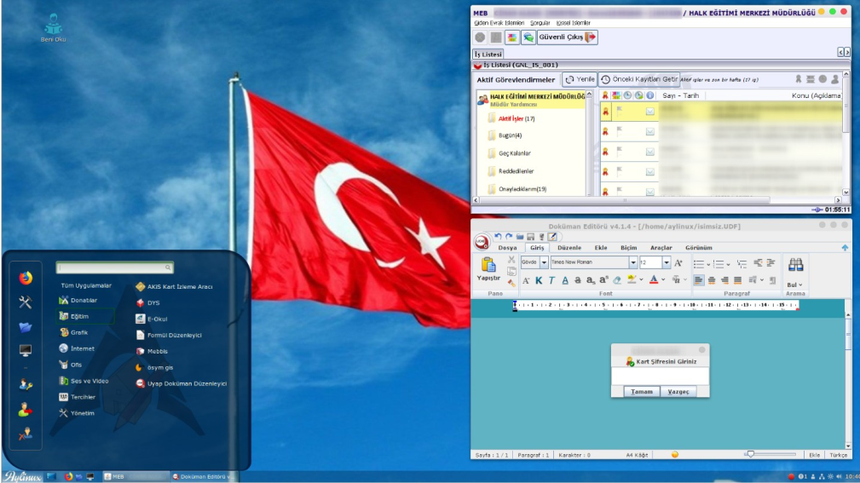Click Tamam in the card password dialog
Screen dimensions: 860x483
coord(642,392)
